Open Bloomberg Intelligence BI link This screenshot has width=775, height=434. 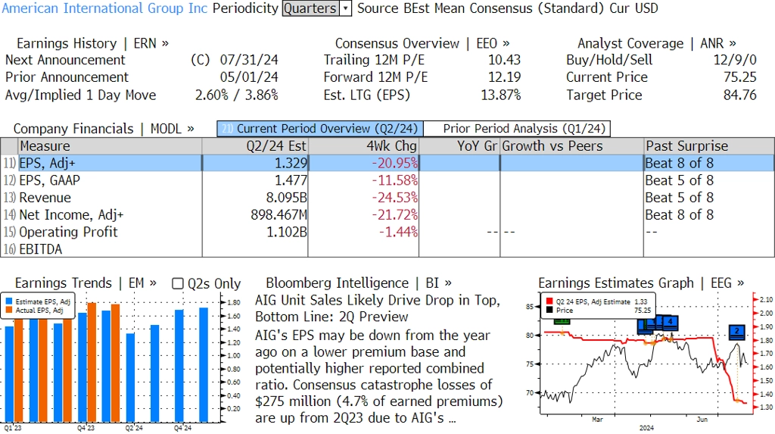[x=359, y=283]
